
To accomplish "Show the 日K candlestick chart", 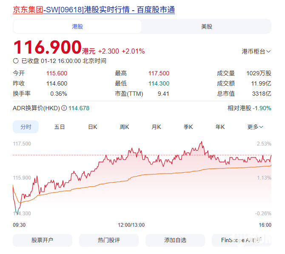I will [x=92, y=127].
